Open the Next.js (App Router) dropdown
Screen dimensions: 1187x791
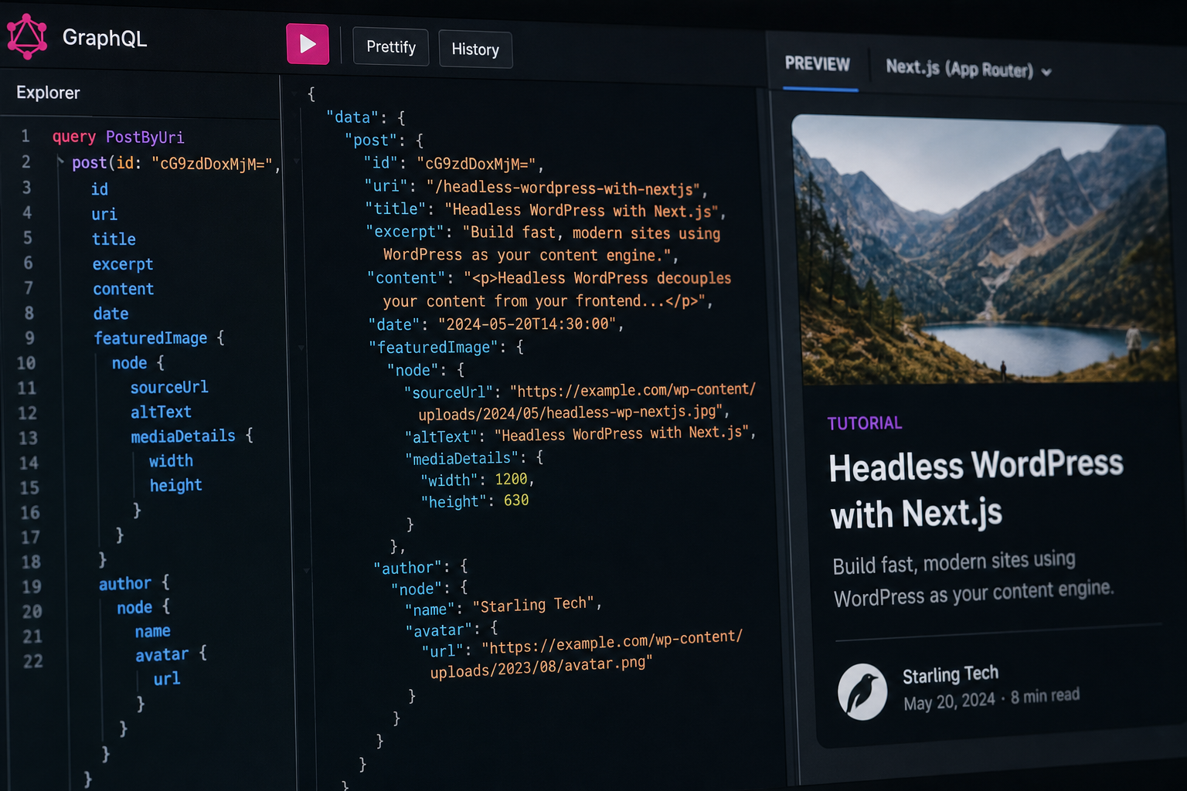click(x=968, y=69)
